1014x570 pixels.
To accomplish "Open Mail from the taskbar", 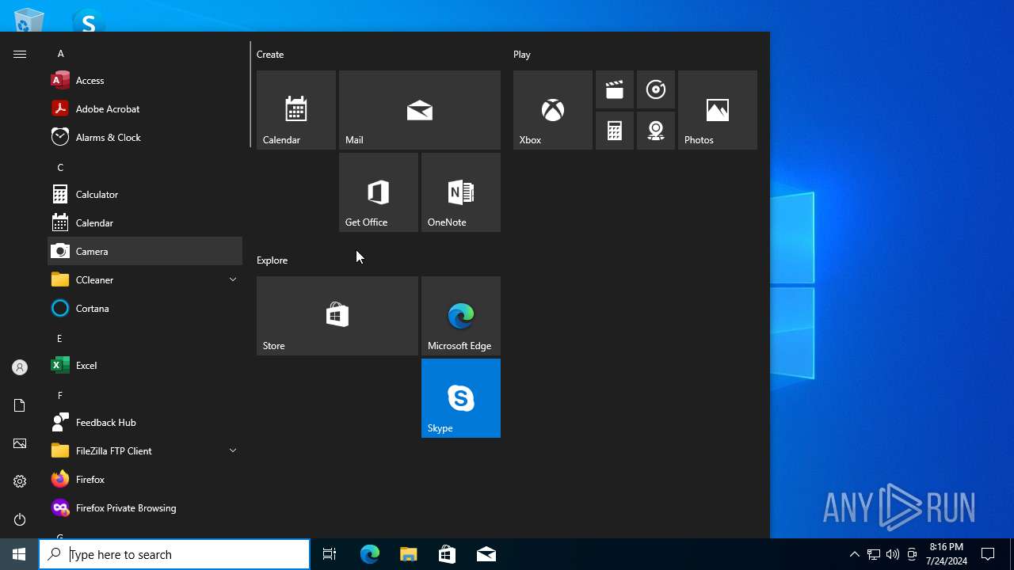I will [486, 554].
